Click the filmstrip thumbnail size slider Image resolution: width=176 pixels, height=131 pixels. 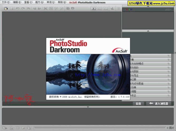coord(100,128)
